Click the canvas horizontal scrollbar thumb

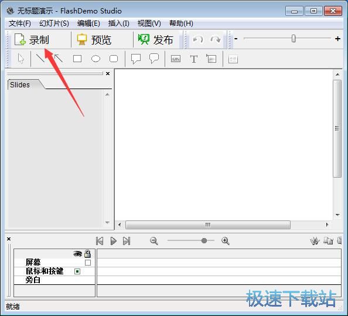208,225
